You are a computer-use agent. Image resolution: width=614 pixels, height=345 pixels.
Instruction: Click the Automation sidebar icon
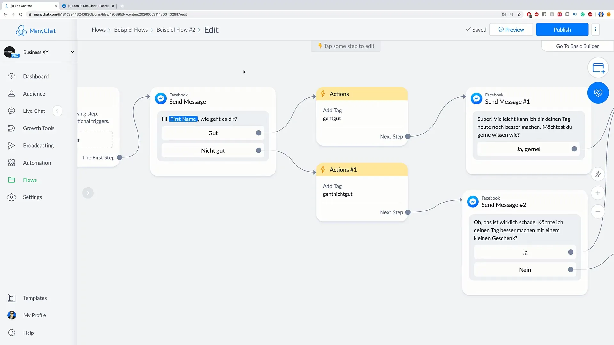coord(12,163)
